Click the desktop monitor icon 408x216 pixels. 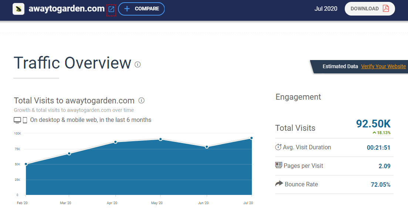coord(17,120)
